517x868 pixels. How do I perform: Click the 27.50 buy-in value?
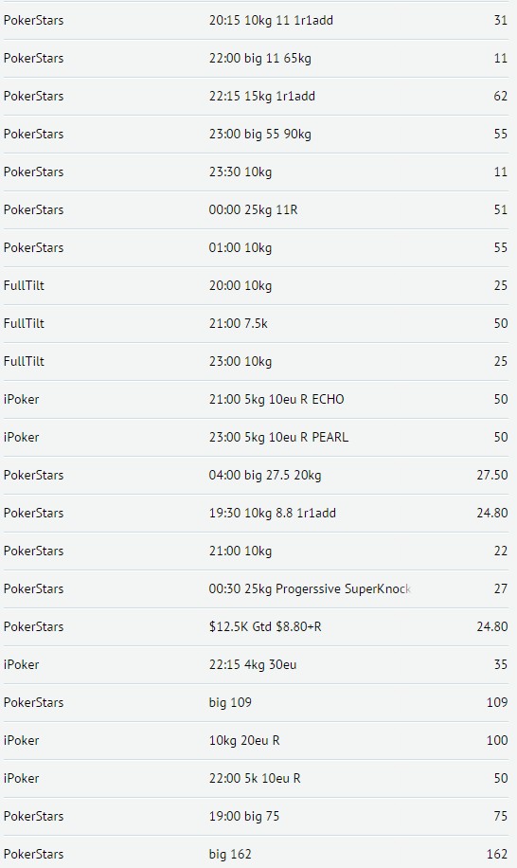click(492, 475)
